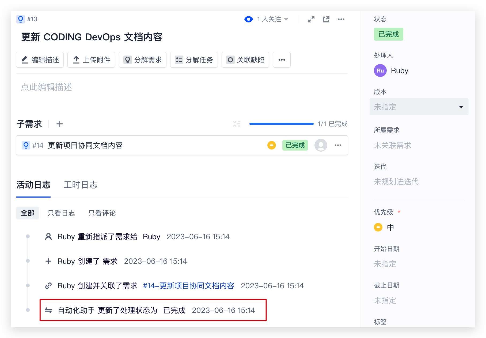The image size is (486, 338).
Task: Open sub-requirement 更新项目协同文档内容
Action: (85, 145)
